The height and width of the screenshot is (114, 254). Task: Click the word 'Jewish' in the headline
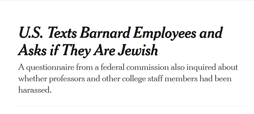point(138,50)
